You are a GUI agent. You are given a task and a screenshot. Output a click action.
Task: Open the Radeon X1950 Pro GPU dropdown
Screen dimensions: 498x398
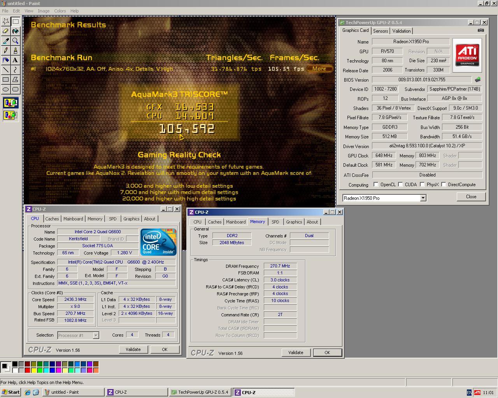[x=423, y=198]
